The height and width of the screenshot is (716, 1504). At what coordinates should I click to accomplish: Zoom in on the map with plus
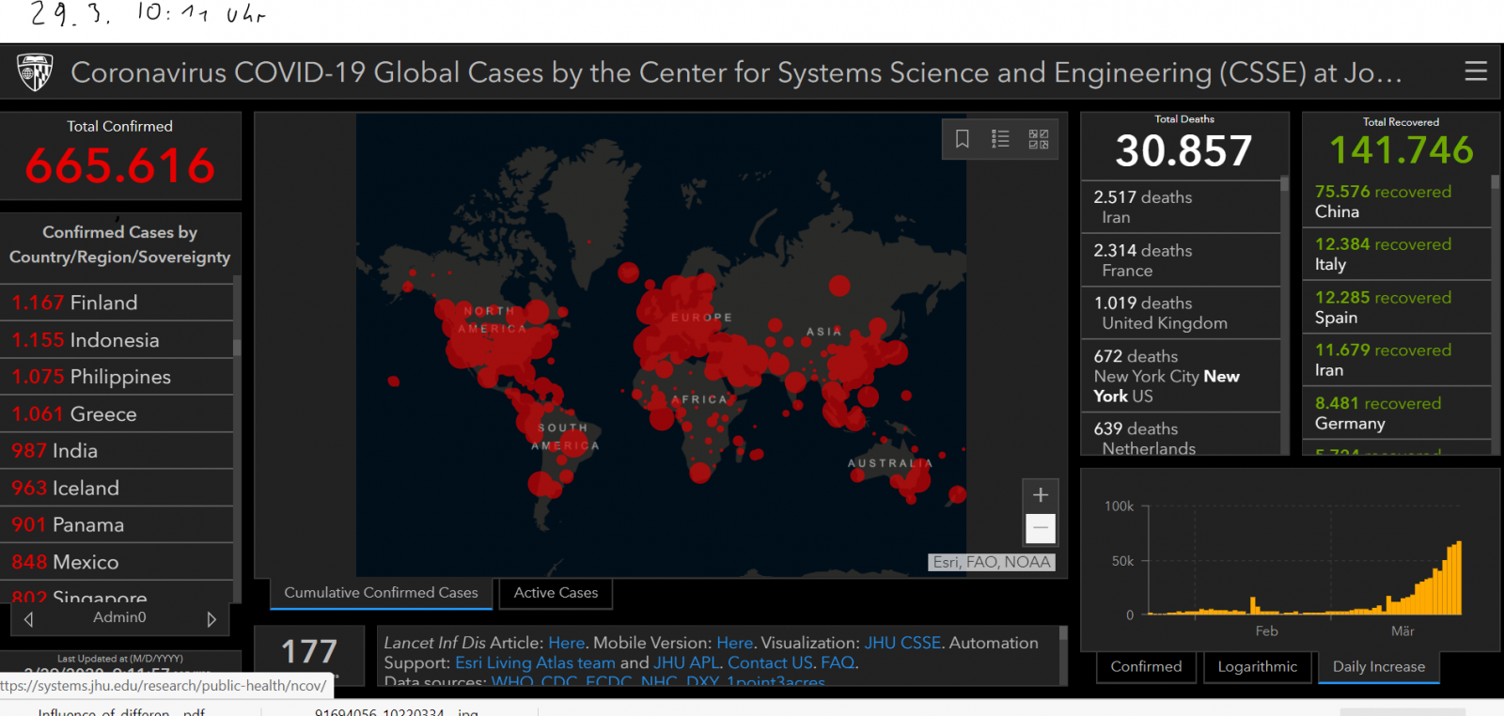1040,495
